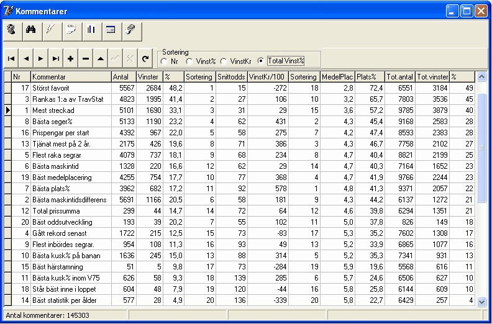Viewport: 492px width, 324px height.
Task: Refresh data with the curved arrow button
Action: point(145,58)
